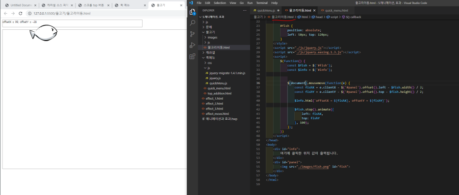Open the Explorer view in activity bar

point(192,12)
